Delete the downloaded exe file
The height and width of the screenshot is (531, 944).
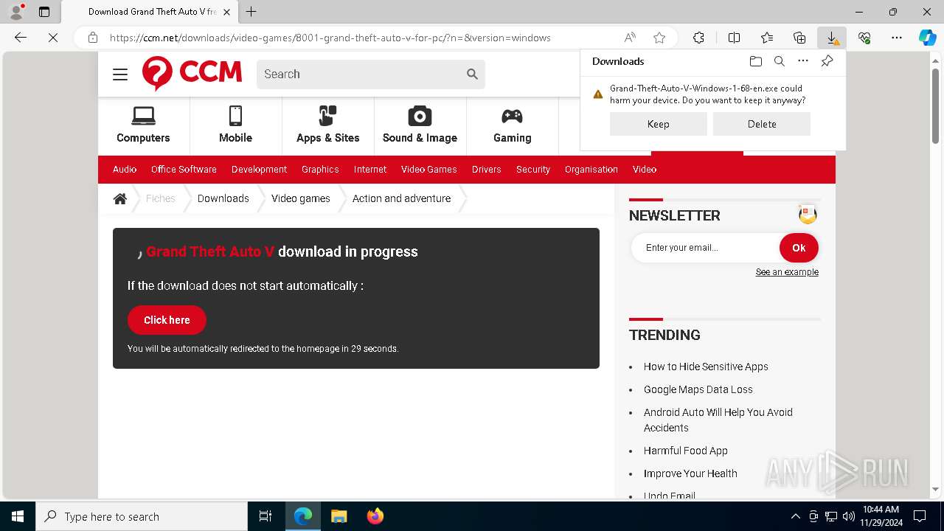(x=761, y=124)
